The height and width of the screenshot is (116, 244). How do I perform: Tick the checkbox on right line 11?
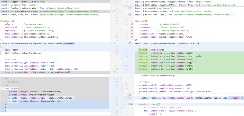click(x=129, y=8)
